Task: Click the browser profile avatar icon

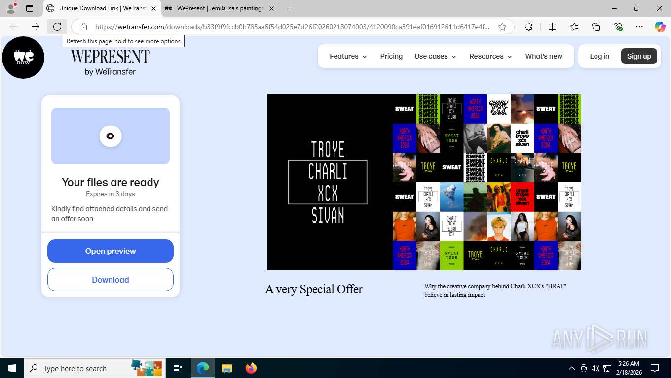Action: click(x=11, y=8)
